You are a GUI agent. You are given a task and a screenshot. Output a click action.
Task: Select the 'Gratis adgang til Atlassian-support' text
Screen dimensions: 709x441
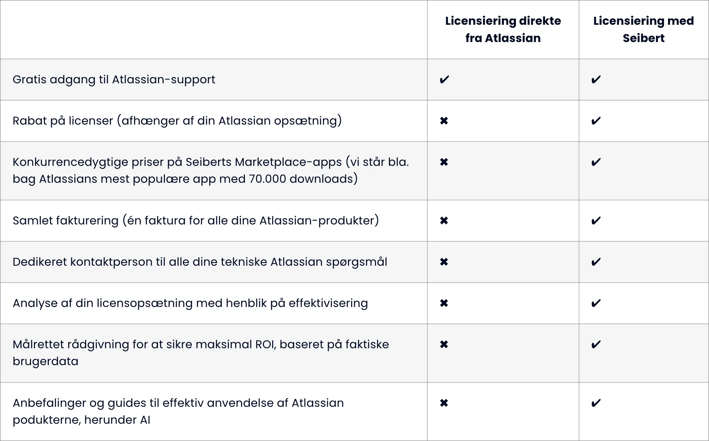(114, 80)
